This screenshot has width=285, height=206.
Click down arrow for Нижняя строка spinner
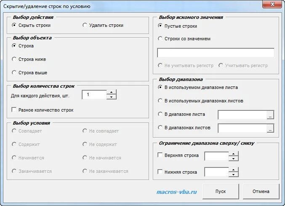233,175
